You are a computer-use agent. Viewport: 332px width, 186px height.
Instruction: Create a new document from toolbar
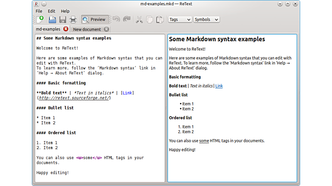point(40,19)
